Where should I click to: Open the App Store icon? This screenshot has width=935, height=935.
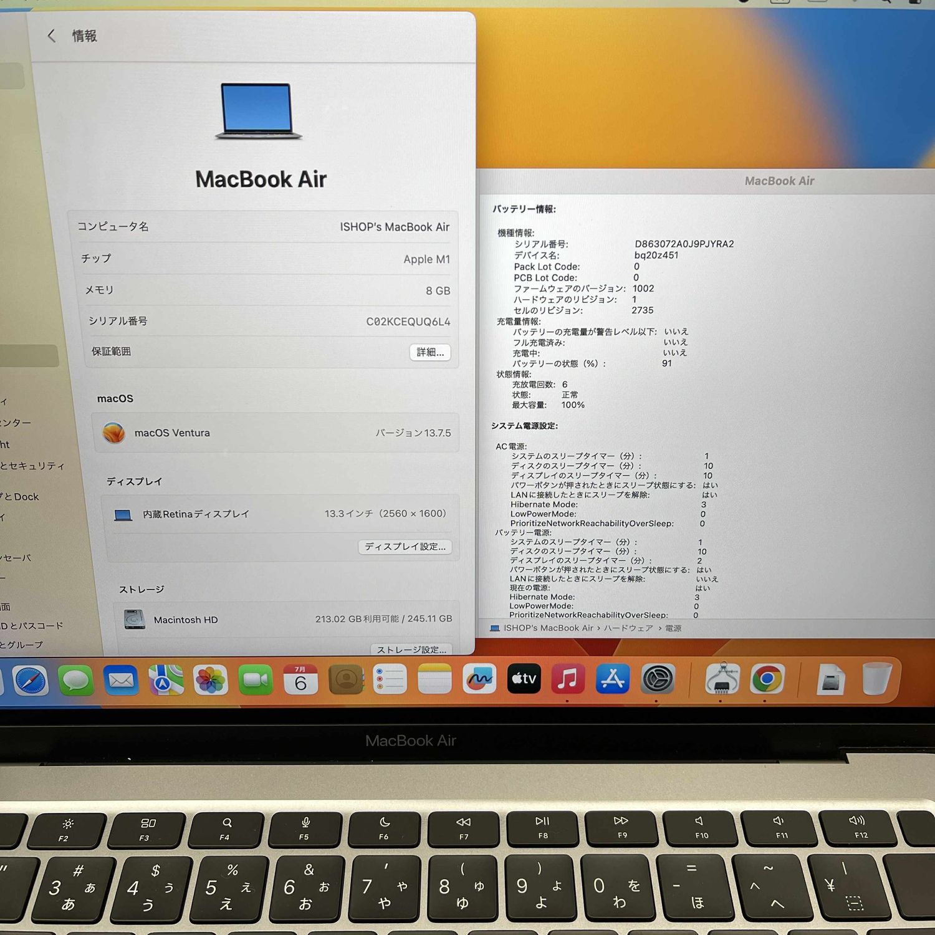point(613,679)
